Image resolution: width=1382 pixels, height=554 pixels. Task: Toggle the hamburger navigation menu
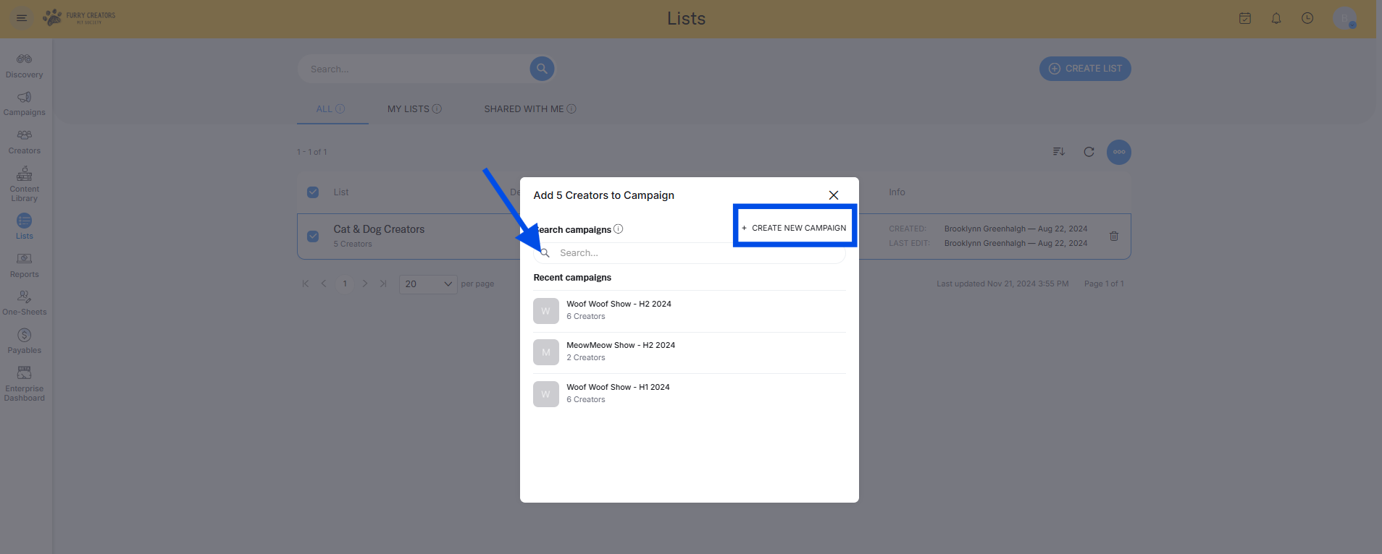coord(22,18)
